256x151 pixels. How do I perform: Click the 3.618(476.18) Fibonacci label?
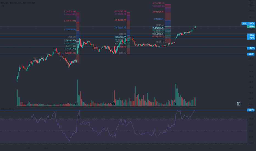120,14
